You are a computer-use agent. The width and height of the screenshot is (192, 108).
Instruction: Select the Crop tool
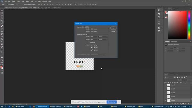2,21
